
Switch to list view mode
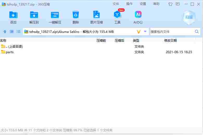pyautogui.click(x=18, y=32)
